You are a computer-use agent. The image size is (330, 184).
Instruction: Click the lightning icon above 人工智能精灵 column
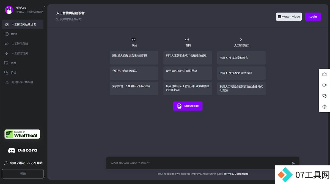click(241, 39)
